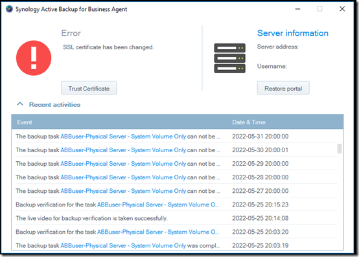Viewport: 359px width, 257px height.
Task: Select the timestamp 2022-05-25 20:03:19
Action: pos(261,245)
